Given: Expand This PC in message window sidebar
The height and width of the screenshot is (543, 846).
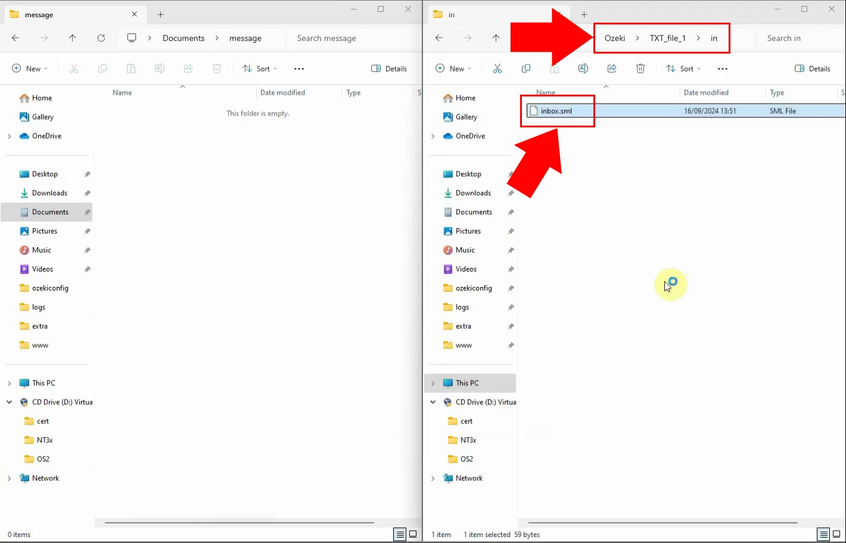Looking at the screenshot, I should click(x=9, y=383).
